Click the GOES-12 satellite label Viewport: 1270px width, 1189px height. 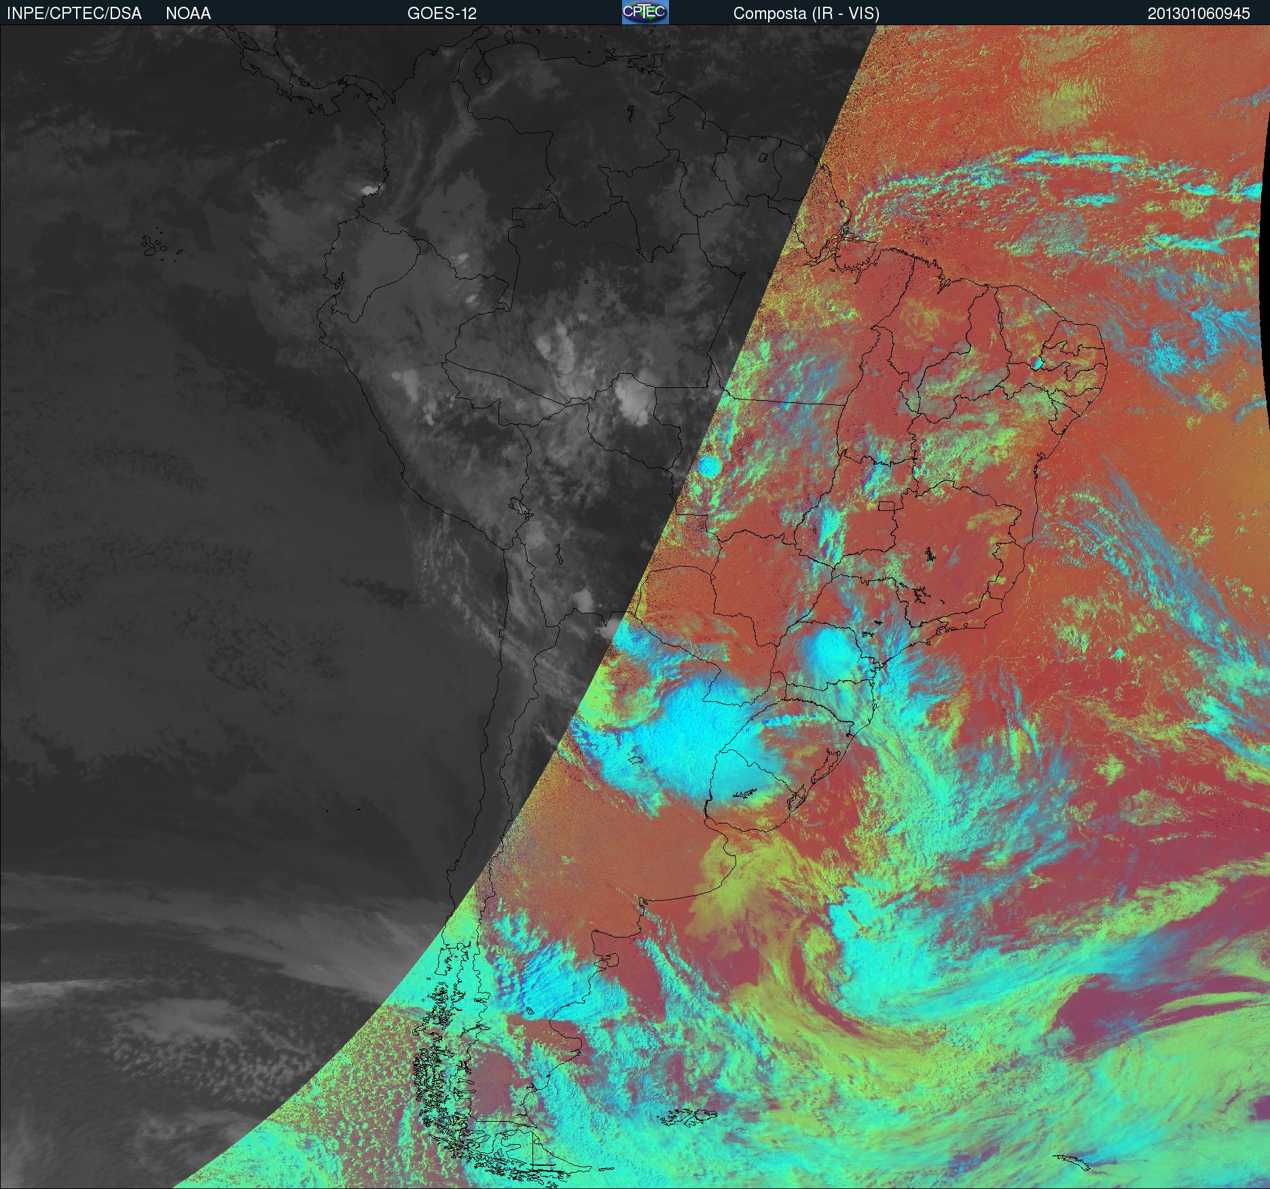tap(441, 14)
